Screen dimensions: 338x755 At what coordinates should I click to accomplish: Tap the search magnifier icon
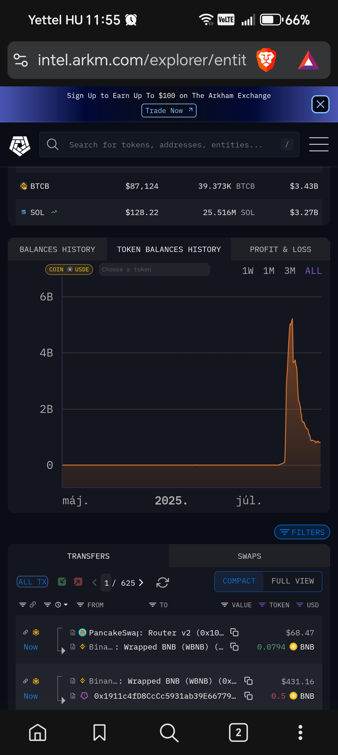[53, 145]
